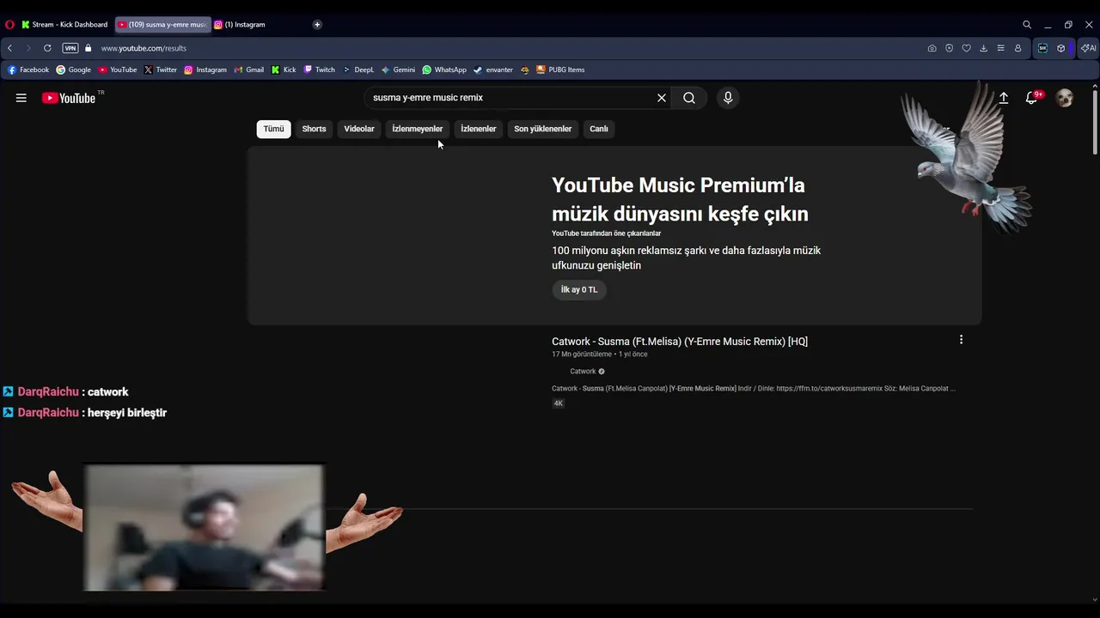Open PUBG Items bookmark
1100x618 pixels.
560,70
